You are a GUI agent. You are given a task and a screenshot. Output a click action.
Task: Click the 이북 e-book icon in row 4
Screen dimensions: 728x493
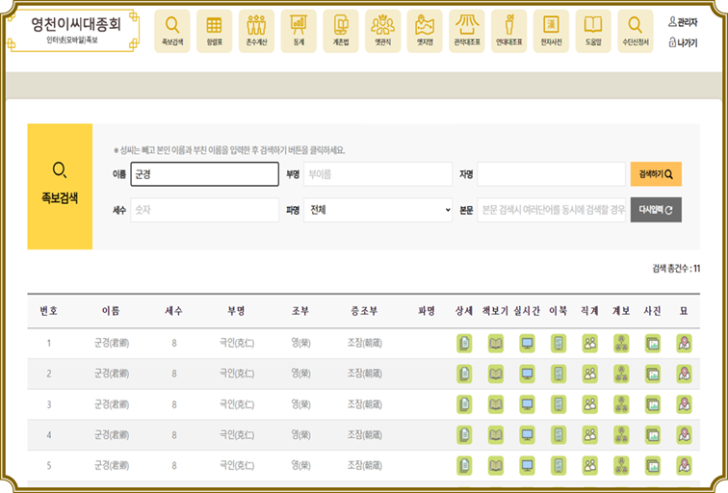point(559,435)
